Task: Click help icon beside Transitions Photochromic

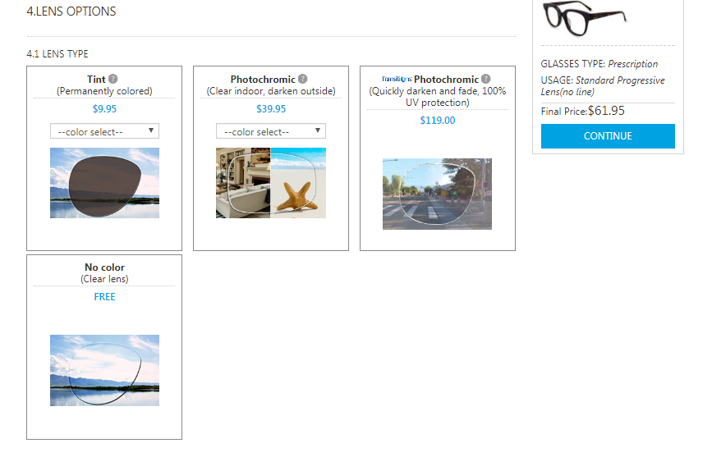Action: click(486, 79)
